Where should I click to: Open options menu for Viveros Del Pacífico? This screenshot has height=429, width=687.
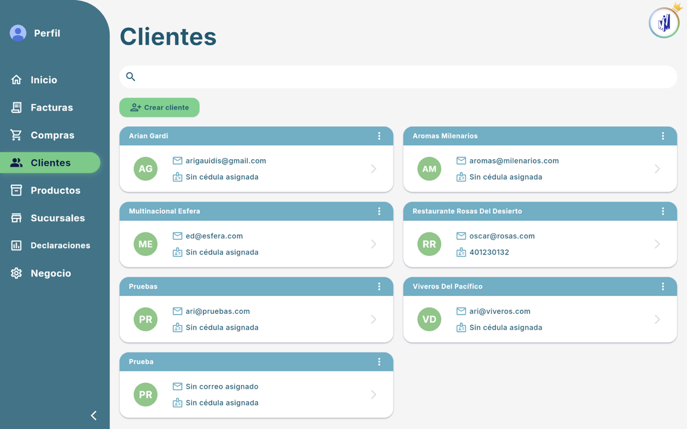click(663, 287)
